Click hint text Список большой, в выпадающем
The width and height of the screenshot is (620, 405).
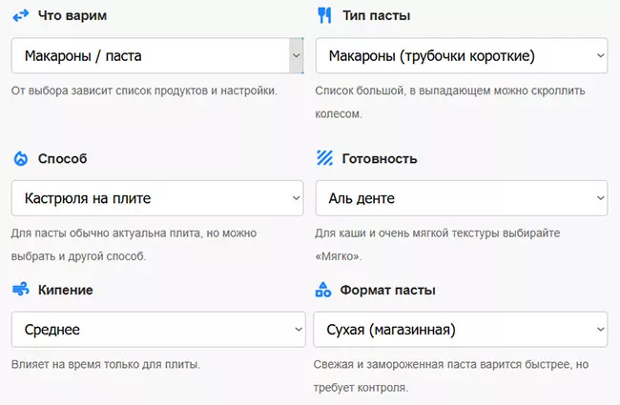coord(450,102)
